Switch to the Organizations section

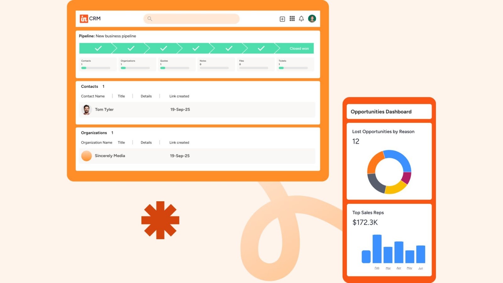tap(94, 133)
